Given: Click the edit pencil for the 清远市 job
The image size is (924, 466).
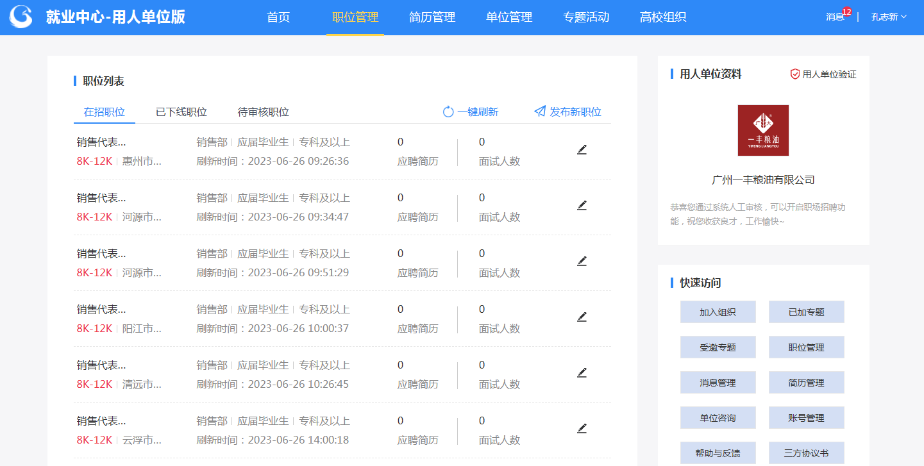Looking at the screenshot, I should pos(582,373).
